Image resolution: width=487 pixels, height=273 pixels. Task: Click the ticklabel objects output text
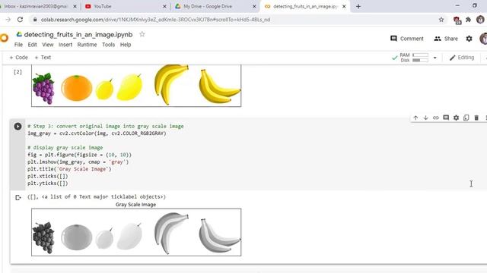click(97, 197)
